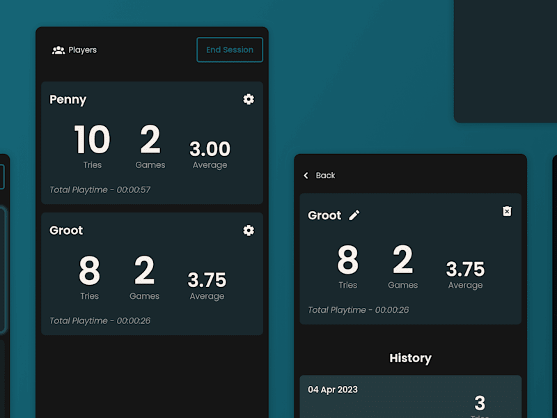Click the End Session button

pyautogui.click(x=230, y=49)
